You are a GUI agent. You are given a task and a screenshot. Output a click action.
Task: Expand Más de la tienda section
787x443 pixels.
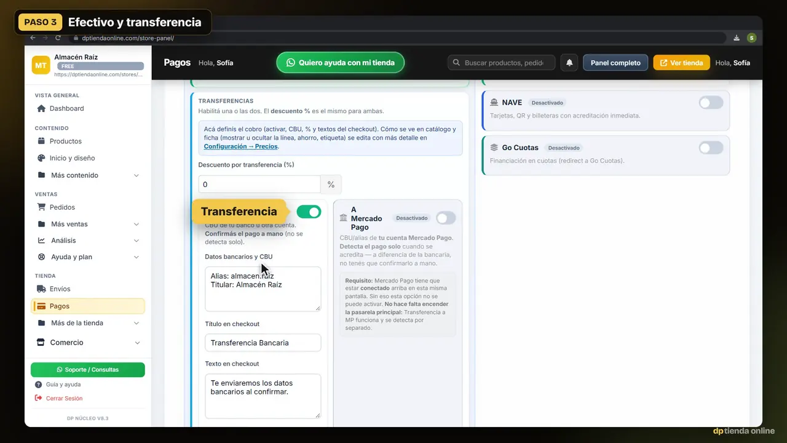88,323
